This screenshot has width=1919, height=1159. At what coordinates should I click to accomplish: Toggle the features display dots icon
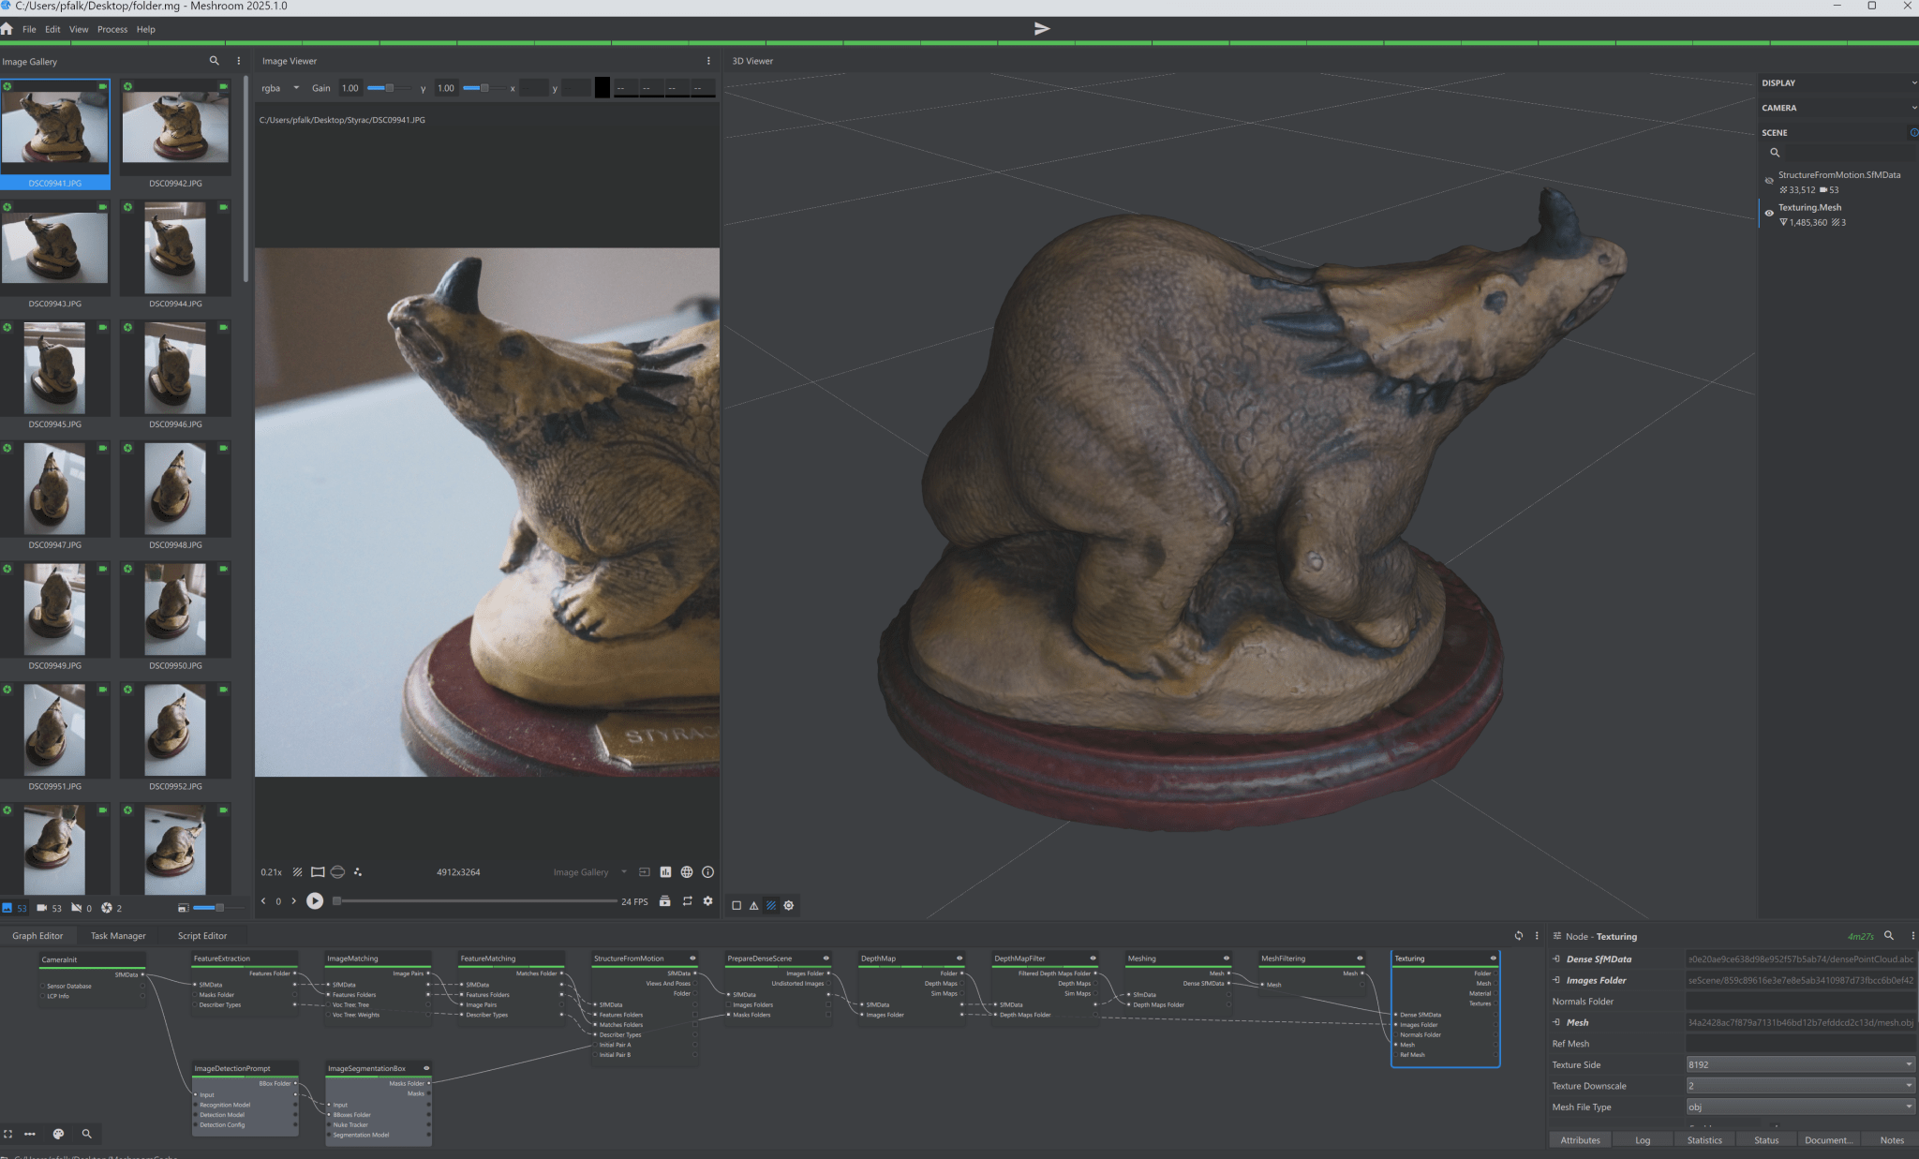(358, 872)
